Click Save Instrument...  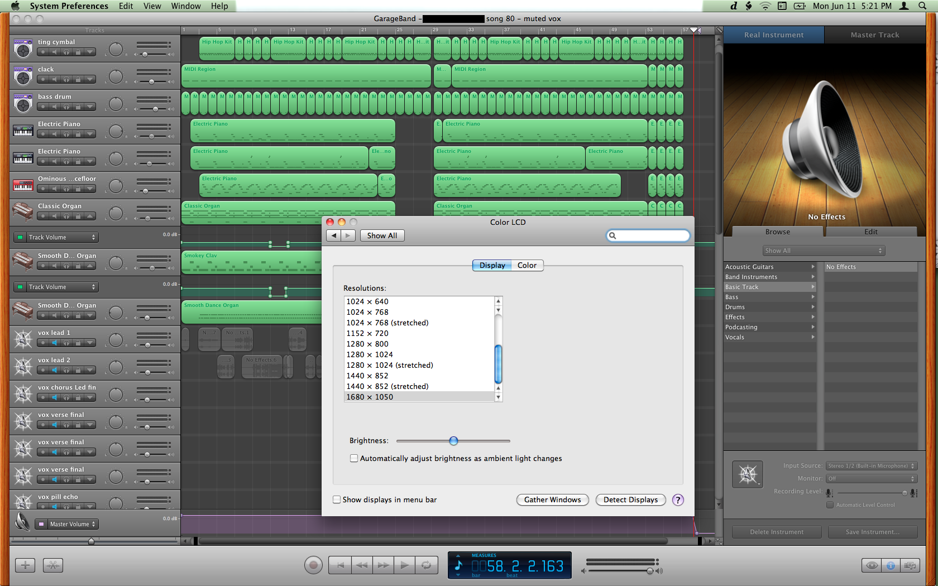click(x=873, y=532)
